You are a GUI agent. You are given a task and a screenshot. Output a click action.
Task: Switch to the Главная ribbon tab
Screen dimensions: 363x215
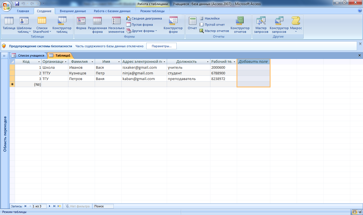(x=23, y=11)
